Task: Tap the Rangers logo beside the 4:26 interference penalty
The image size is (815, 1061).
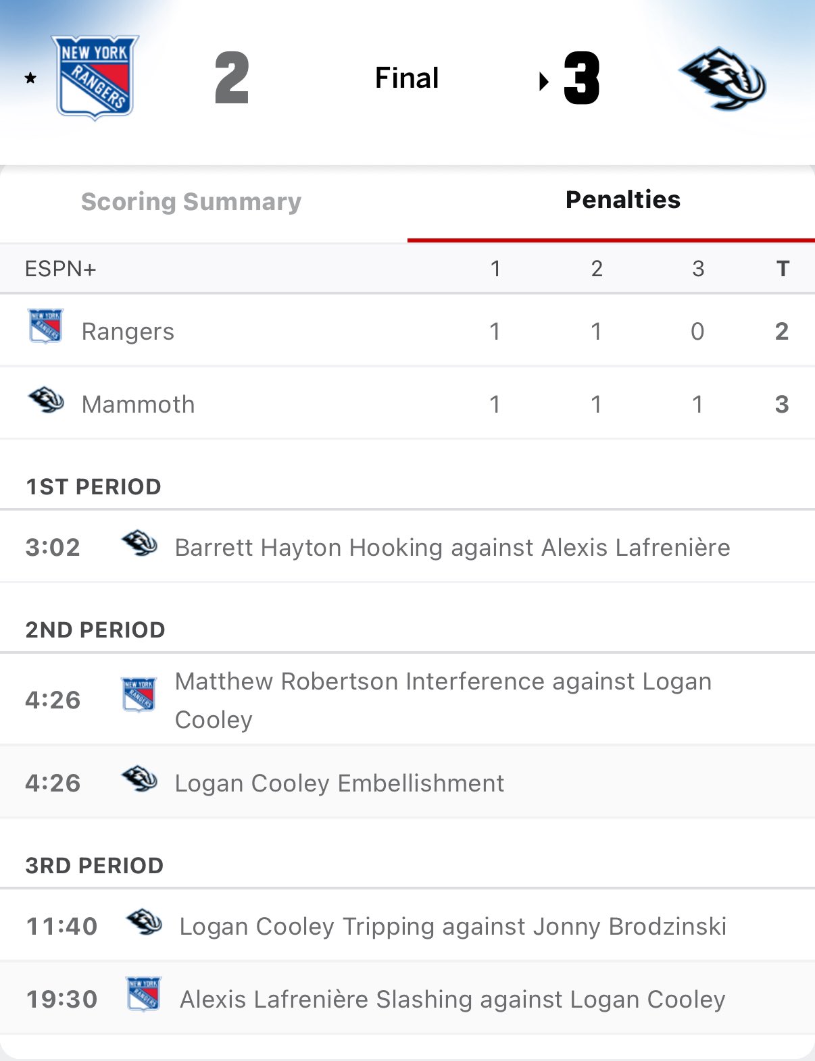Action: [139, 695]
